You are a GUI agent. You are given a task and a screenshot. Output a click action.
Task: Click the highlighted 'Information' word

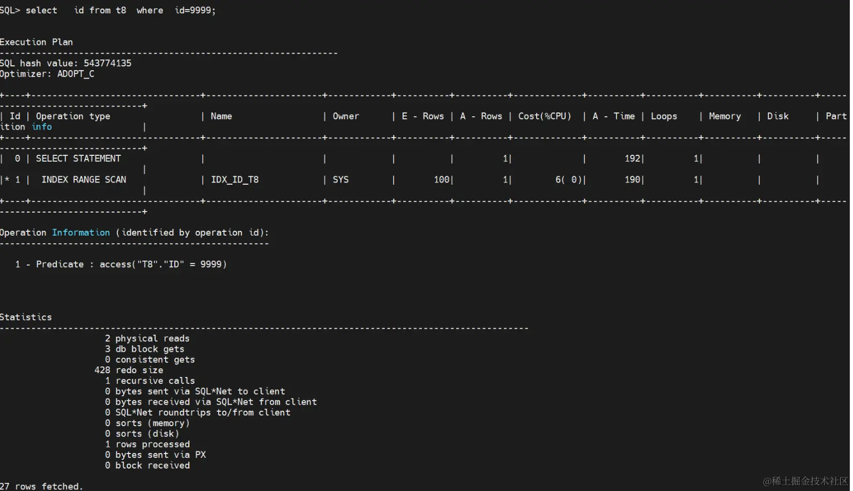point(81,232)
